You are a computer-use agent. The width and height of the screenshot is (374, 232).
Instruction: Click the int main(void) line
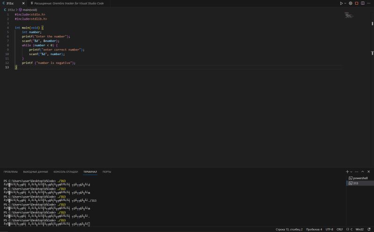click(x=29, y=28)
